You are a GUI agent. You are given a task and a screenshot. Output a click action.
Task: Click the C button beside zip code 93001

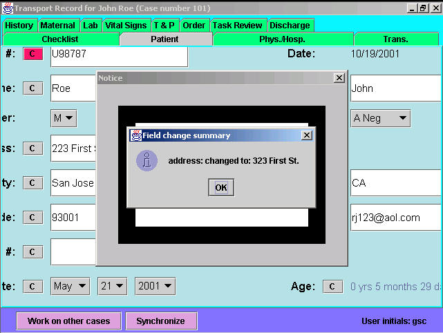tap(32, 218)
